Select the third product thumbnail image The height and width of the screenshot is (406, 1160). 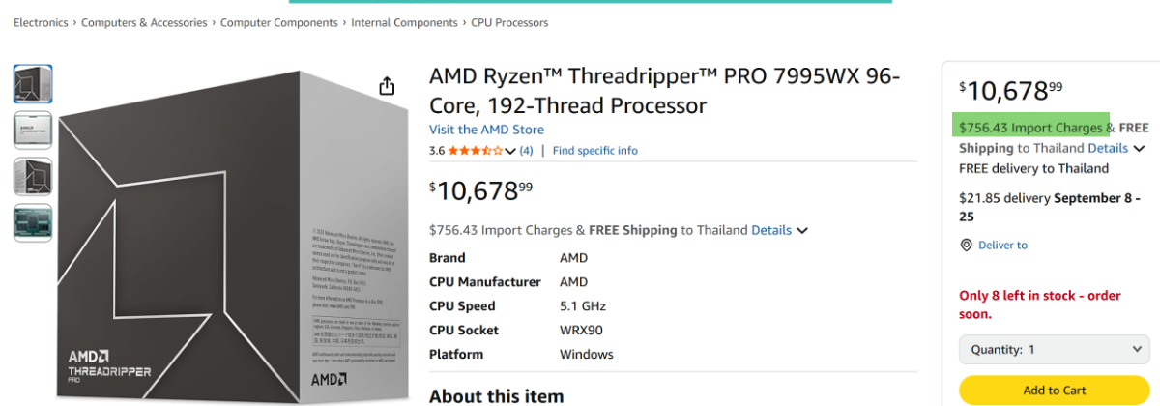(x=33, y=176)
